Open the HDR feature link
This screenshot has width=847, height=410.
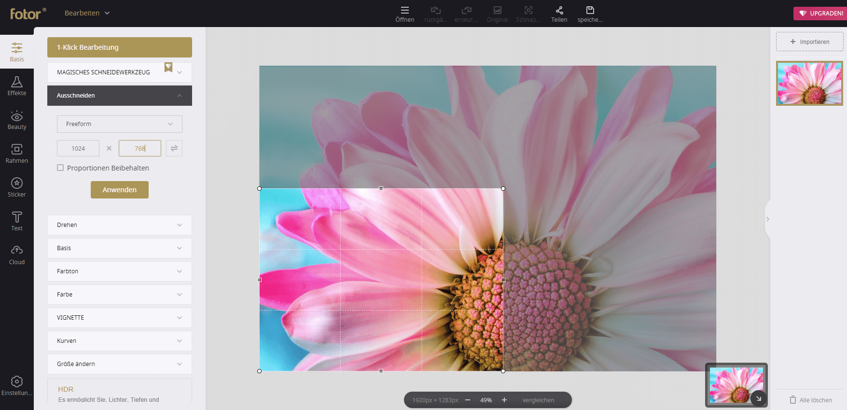tap(66, 389)
